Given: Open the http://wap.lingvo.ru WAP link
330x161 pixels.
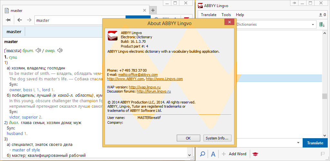Looking at the screenshot, I should tap(145, 87).
